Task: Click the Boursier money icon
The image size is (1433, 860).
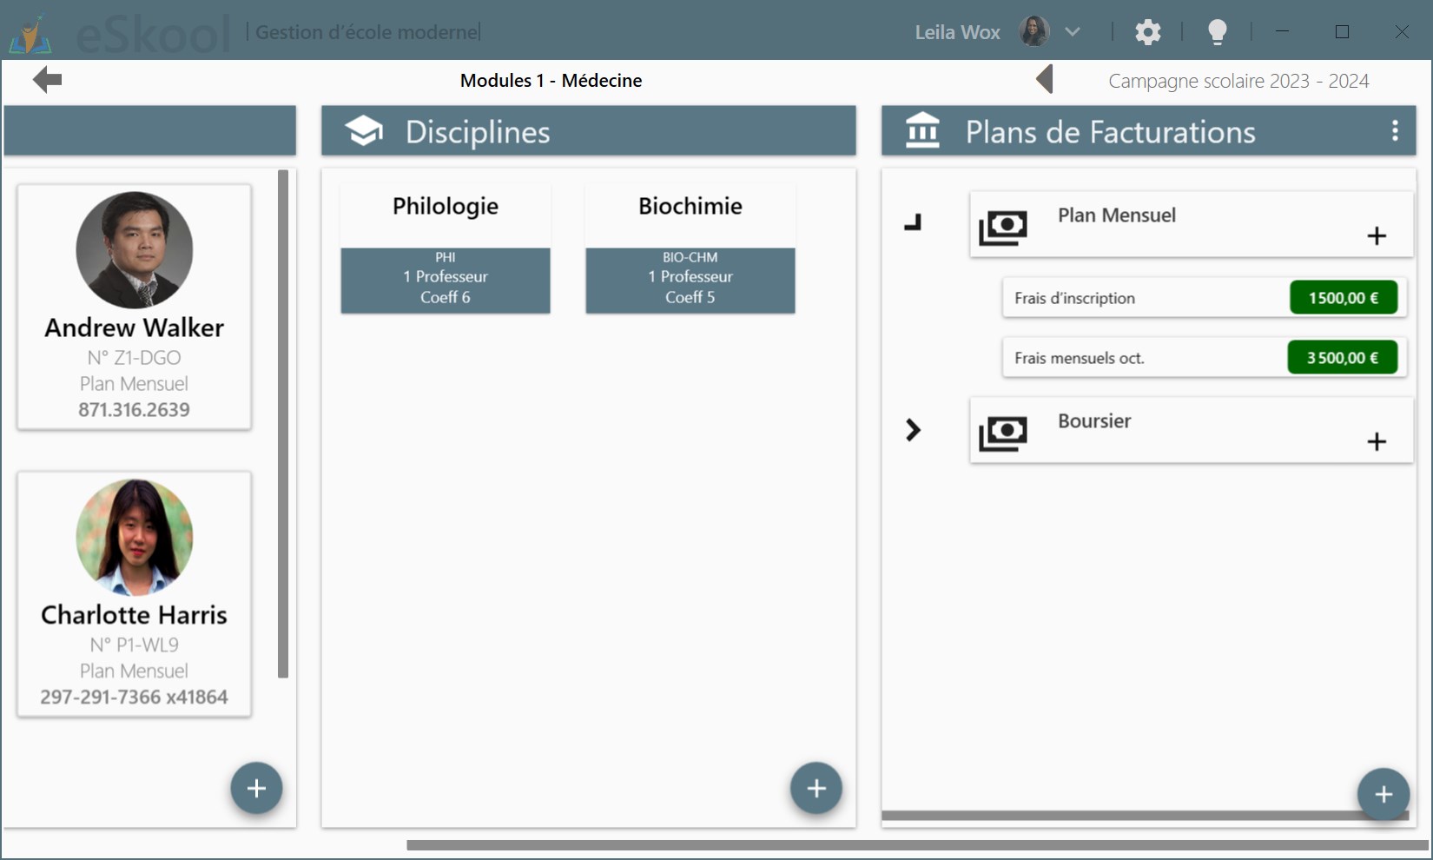Action: click(x=1003, y=433)
